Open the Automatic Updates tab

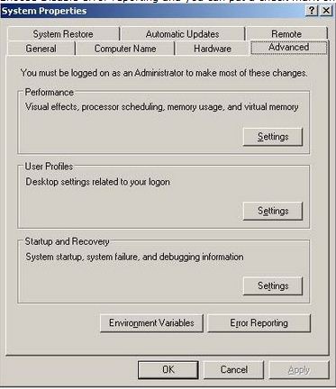pyautogui.click(x=182, y=34)
